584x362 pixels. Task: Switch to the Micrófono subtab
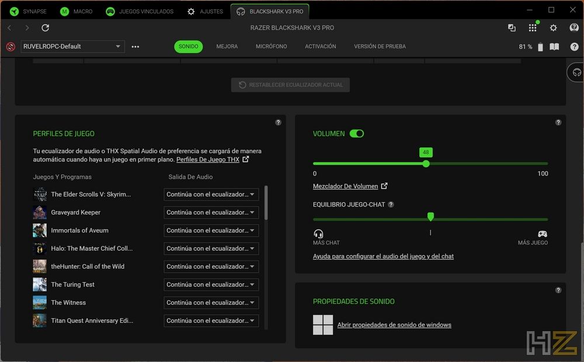coord(271,47)
